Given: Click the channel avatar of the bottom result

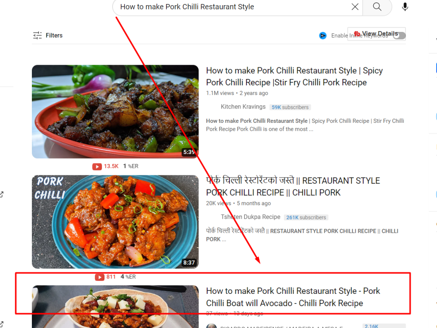Looking at the screenshot, I should pos(212,326).
